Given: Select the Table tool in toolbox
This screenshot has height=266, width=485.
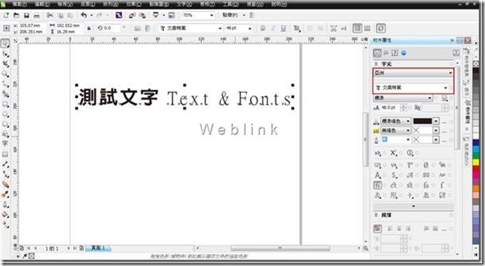Looking at the screenshot, I should click(x=5, y=154).
